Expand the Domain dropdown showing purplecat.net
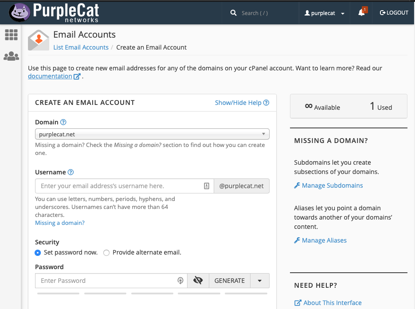 [152, 134]
